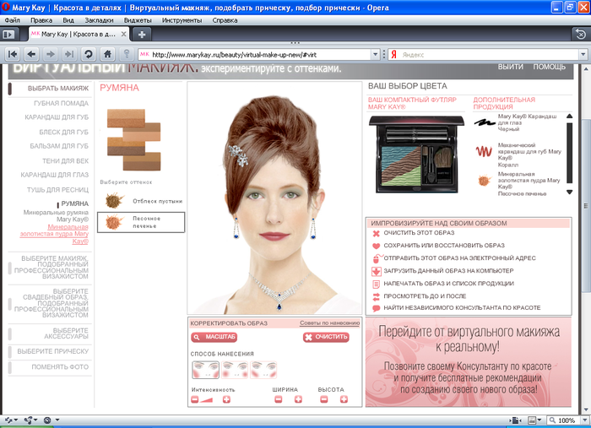591x428 pixels.
Task: Click the download look icon
Action: tap(377, 271)
